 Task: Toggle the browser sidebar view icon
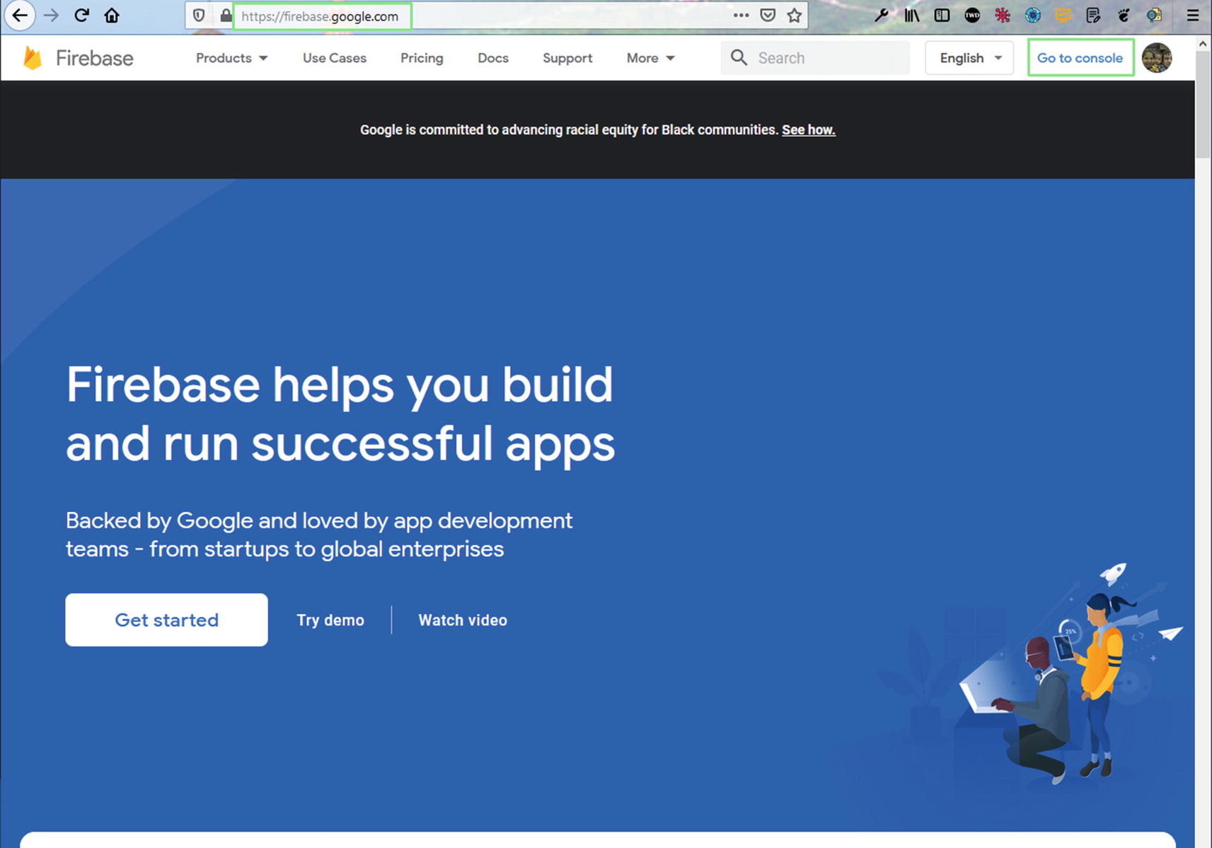coord(942,16)
